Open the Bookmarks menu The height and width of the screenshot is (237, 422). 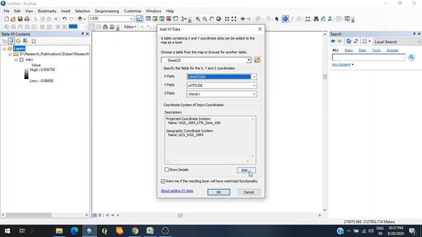pyautogui.click(x=47, y=11)
